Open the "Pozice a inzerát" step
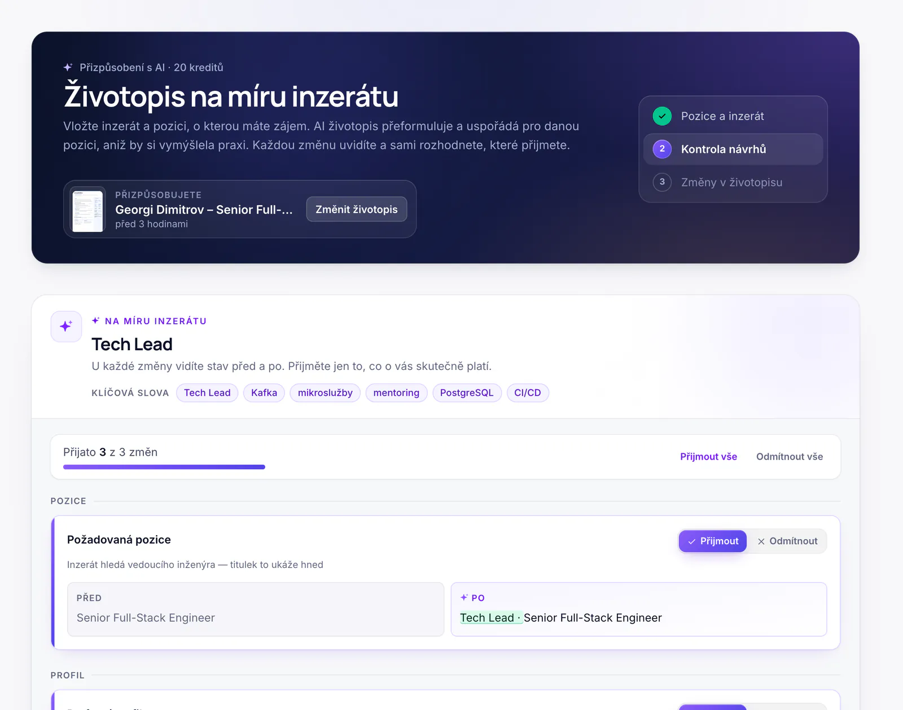This screenshot has height=710, width=903. [733, 116]
